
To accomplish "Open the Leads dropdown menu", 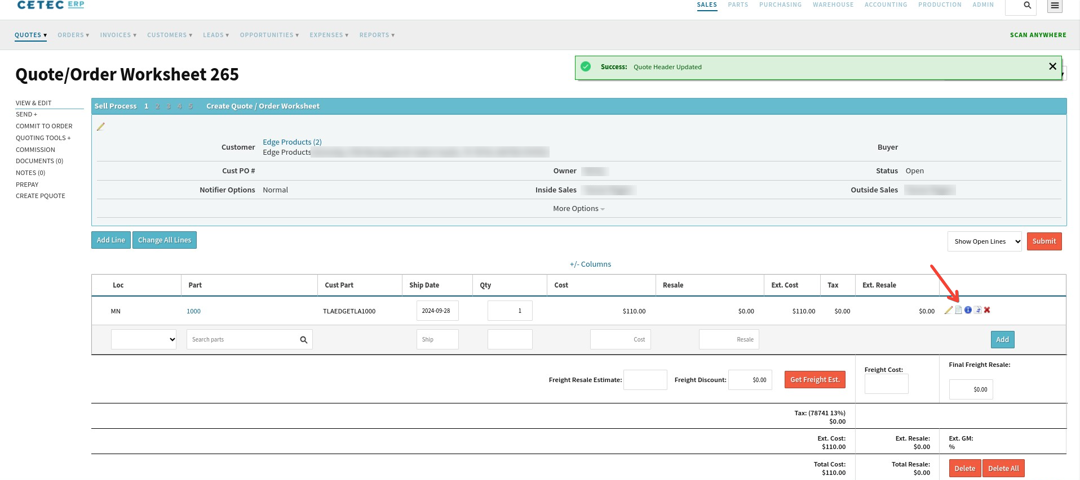I will (216, 35).
